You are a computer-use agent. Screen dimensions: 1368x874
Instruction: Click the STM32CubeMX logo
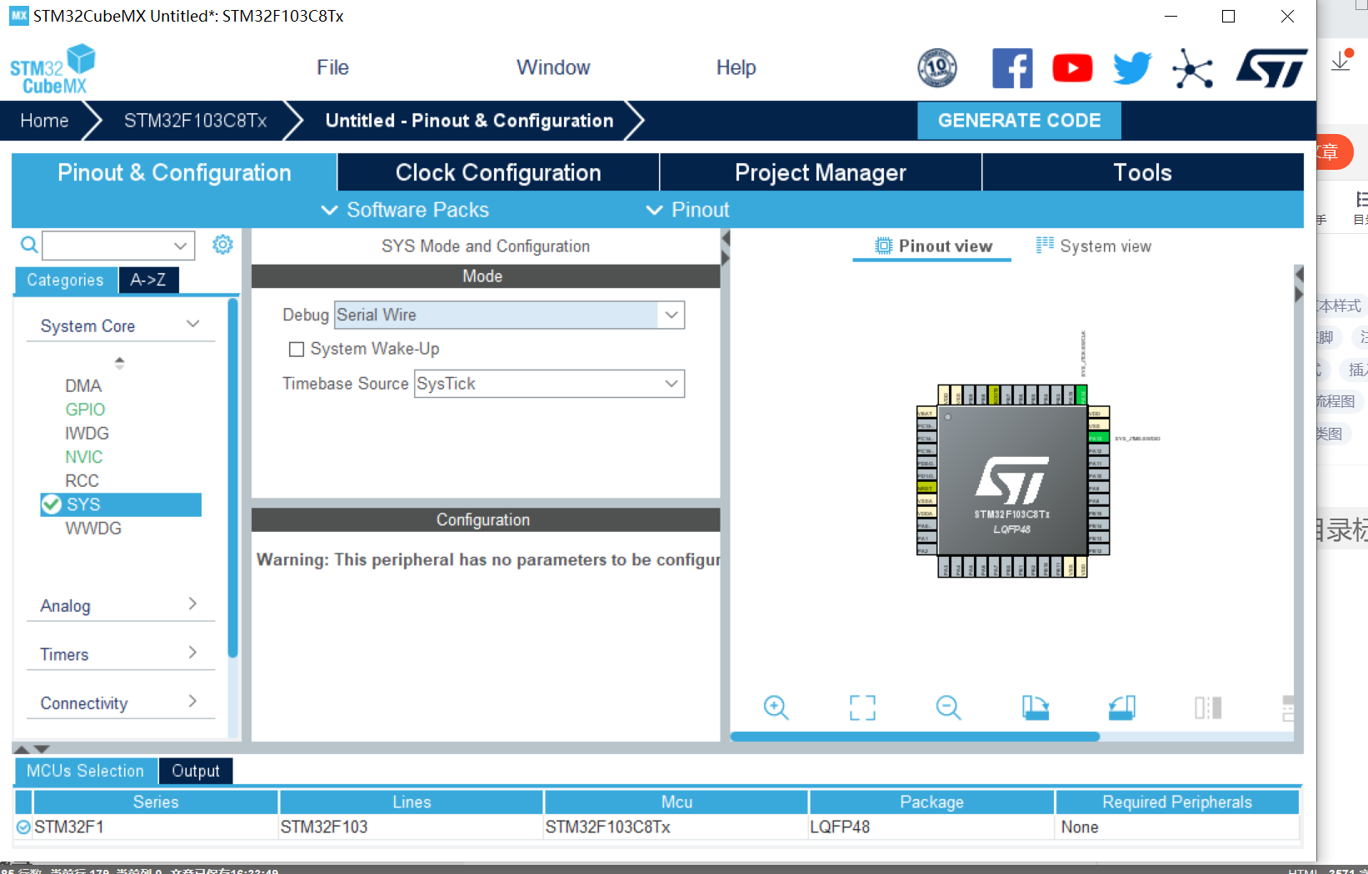52,67
